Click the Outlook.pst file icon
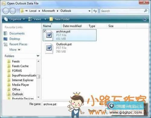This screenshot has width=151, height=118. tap(49, 48)
